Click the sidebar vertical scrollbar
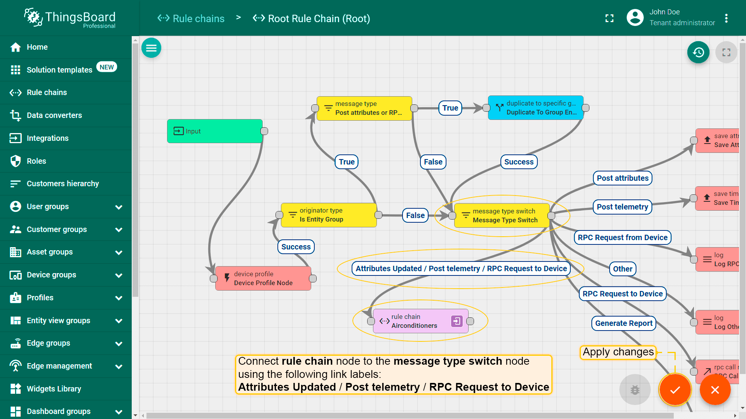Viewport: 746px width, 419px height. pos(135,171)
